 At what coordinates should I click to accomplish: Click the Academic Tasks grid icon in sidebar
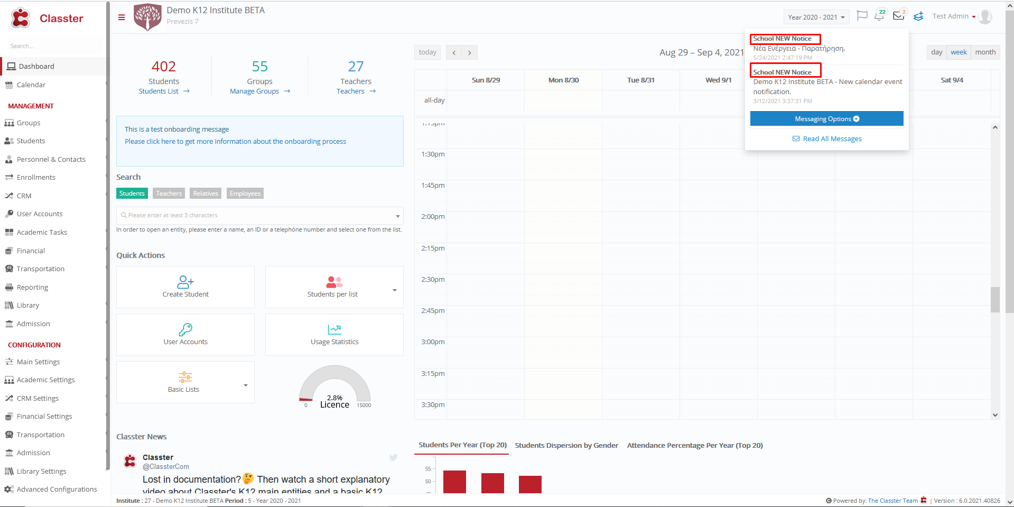coord(9,232)
